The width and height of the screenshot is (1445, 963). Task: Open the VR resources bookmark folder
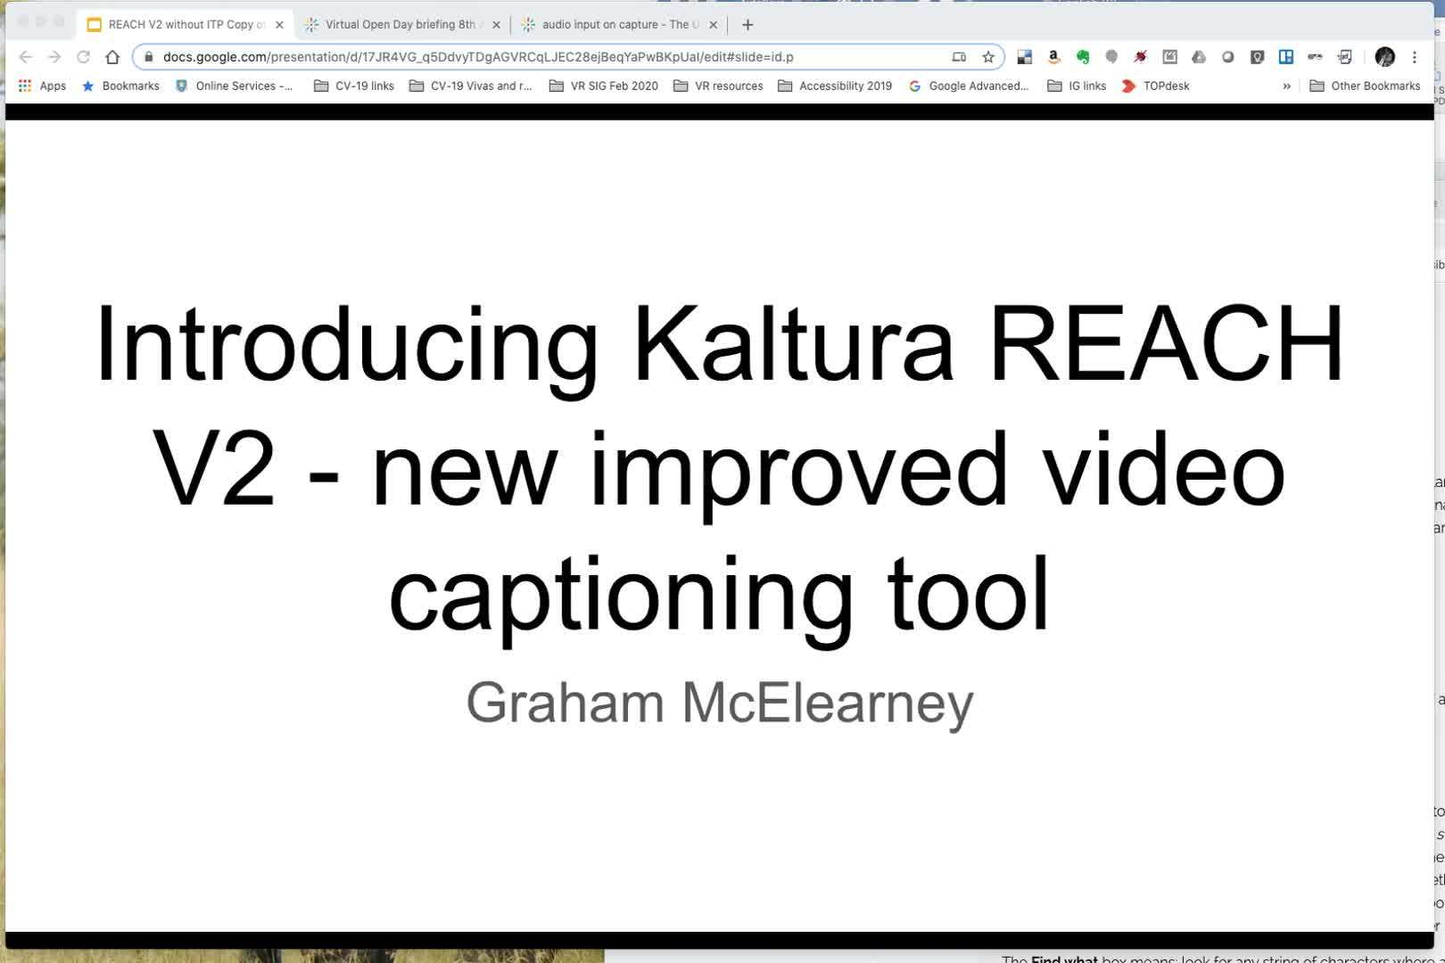718,86
